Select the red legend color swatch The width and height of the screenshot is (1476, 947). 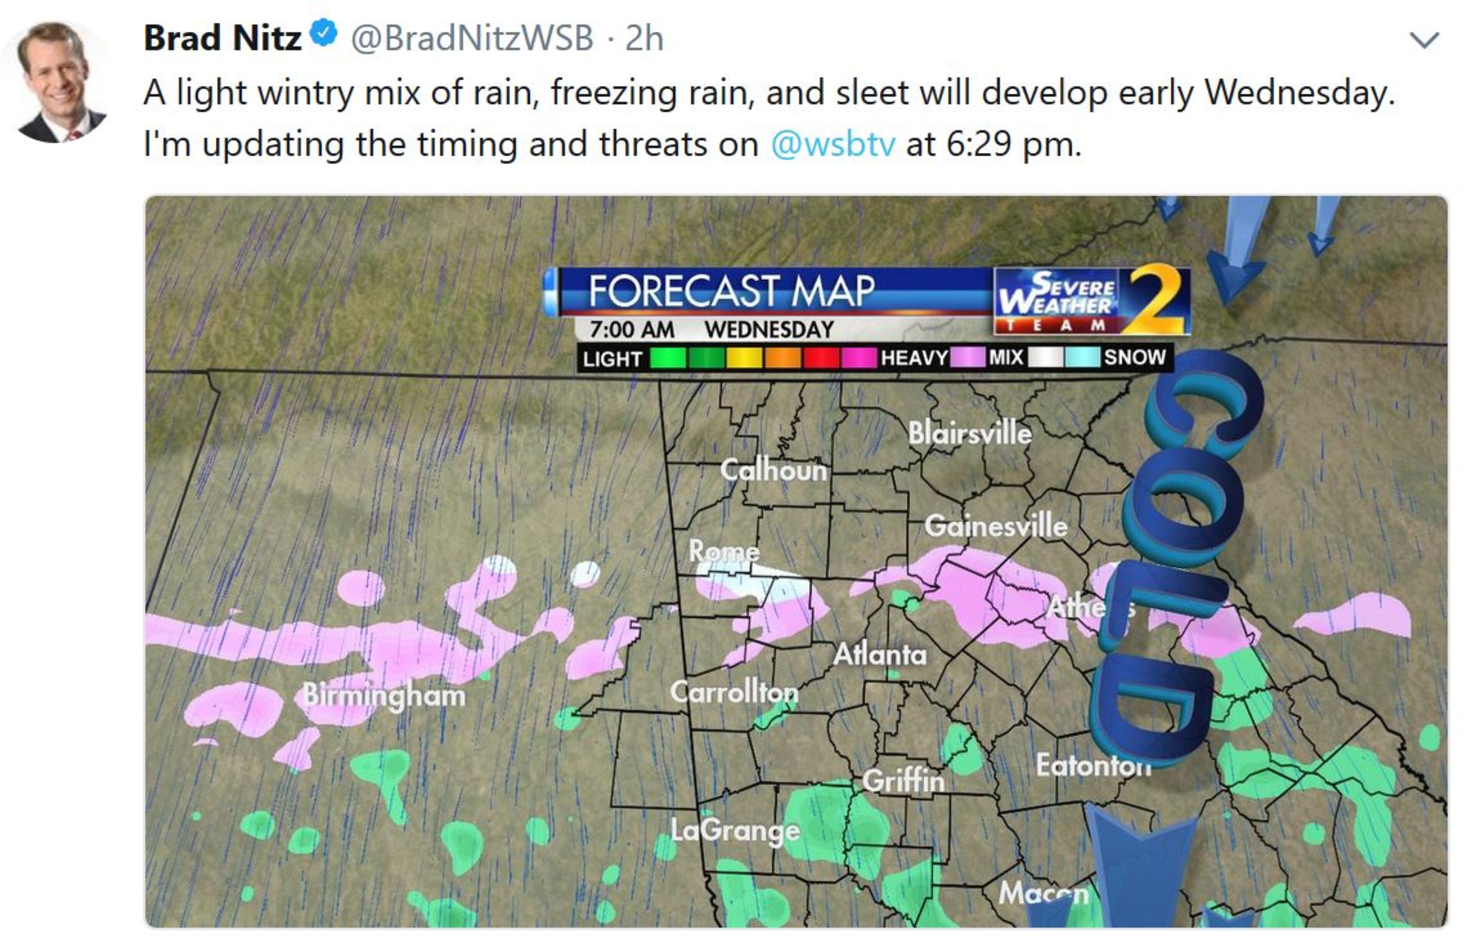pyautogui.click(x=820, y=358)
